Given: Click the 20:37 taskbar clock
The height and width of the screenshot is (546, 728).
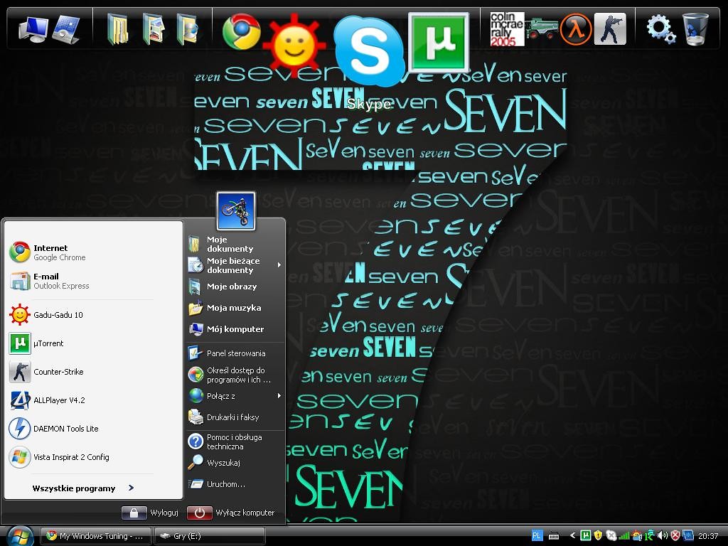Looking at the screenshot, I should coord(708,536).
